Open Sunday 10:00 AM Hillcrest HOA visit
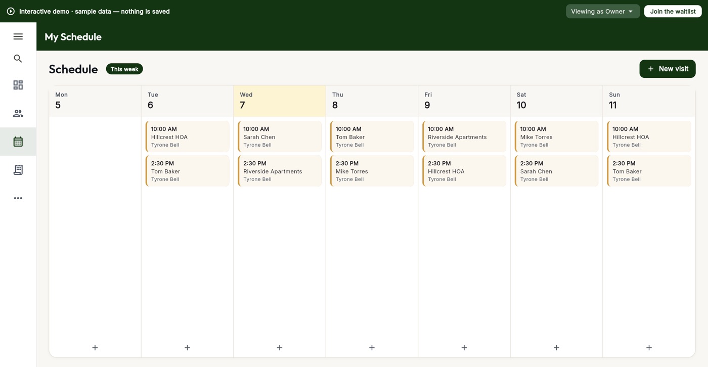The height and width of the screenshot is (367, 708). [x=649, y=136]
